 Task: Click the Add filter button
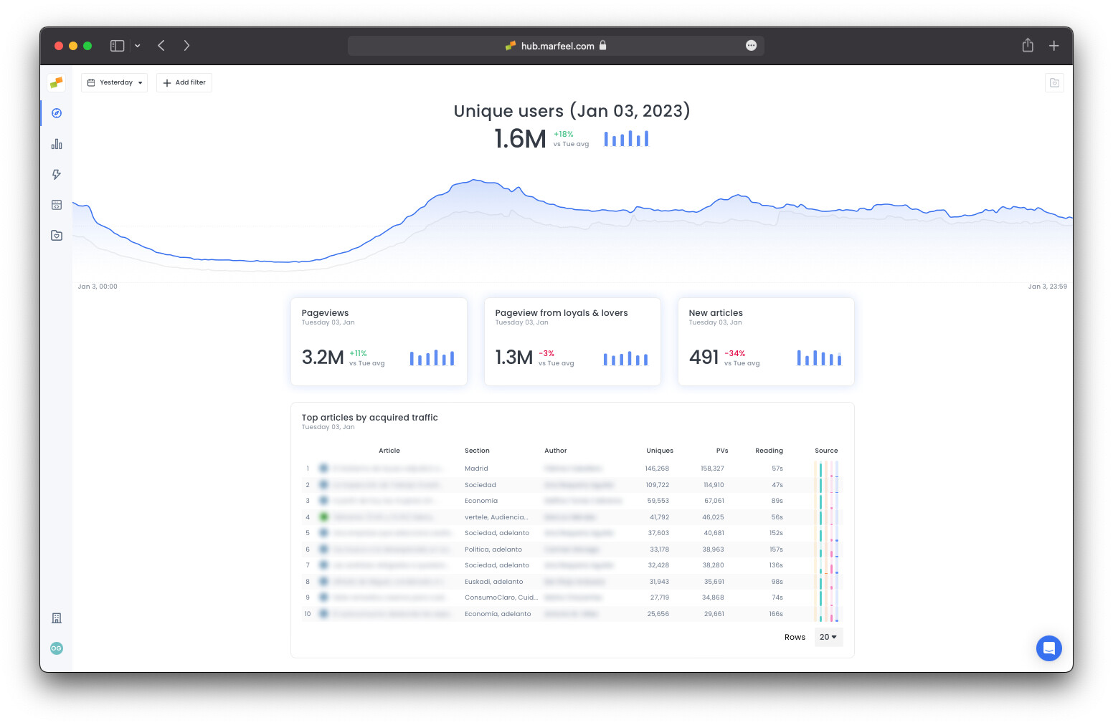(184, 82)
